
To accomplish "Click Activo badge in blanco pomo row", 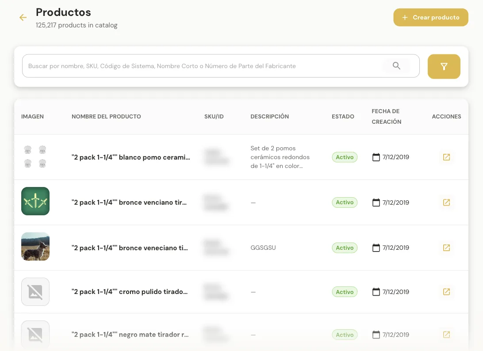I will pyautogui.click(x=345, y=157).
